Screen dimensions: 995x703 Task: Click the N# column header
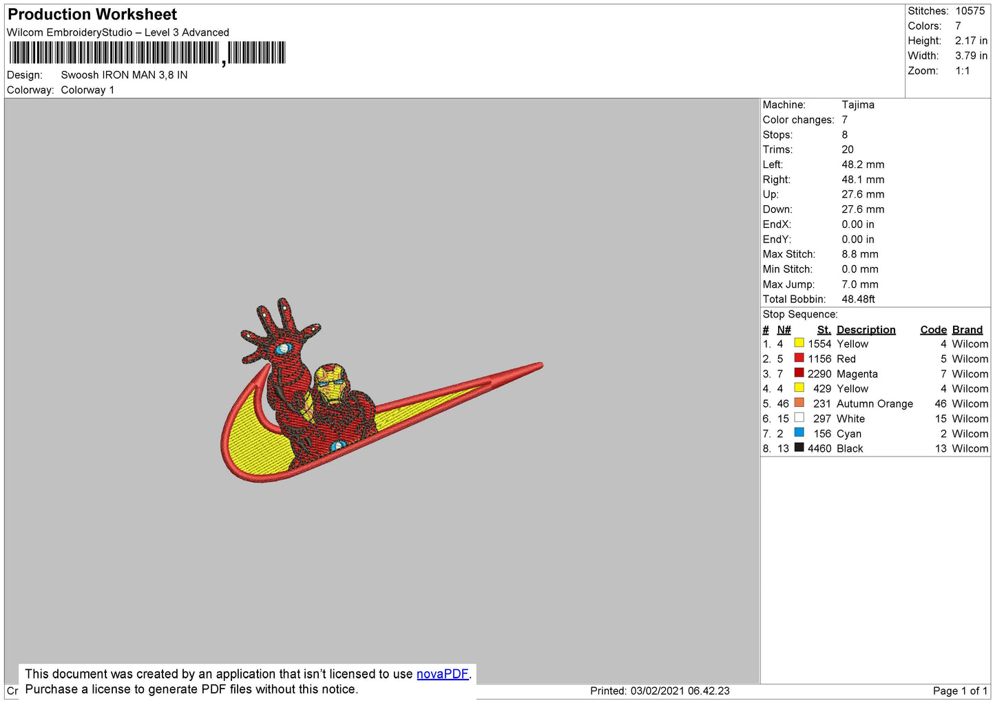[x=784, y=330]
